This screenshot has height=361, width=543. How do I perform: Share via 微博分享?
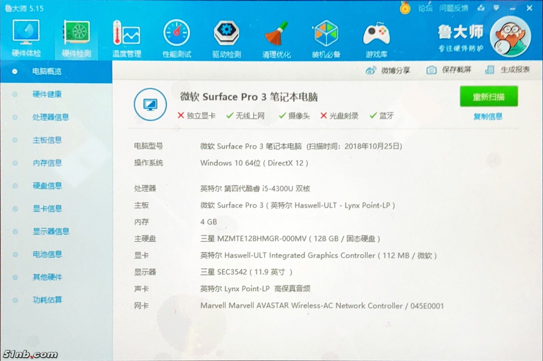point(388,70)
